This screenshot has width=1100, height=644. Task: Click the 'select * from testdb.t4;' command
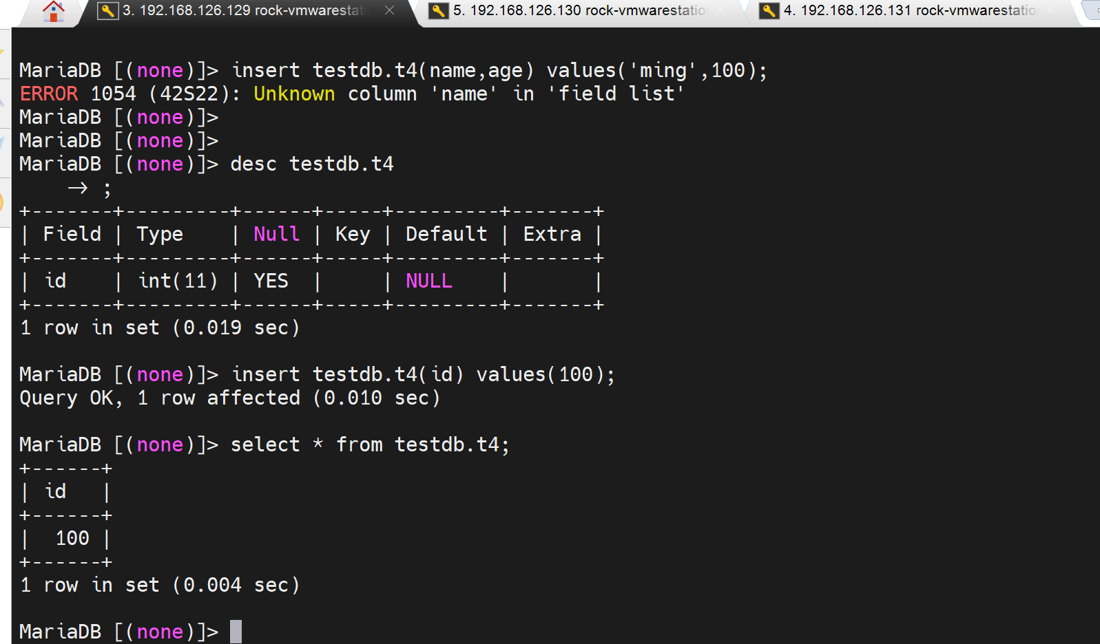[x=369, y=444]
